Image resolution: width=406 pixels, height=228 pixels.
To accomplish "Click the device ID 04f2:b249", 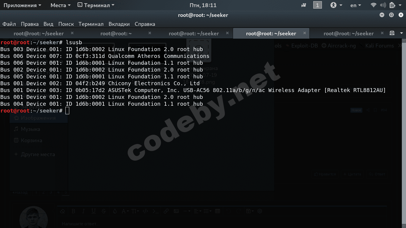I will click(90, 83).
